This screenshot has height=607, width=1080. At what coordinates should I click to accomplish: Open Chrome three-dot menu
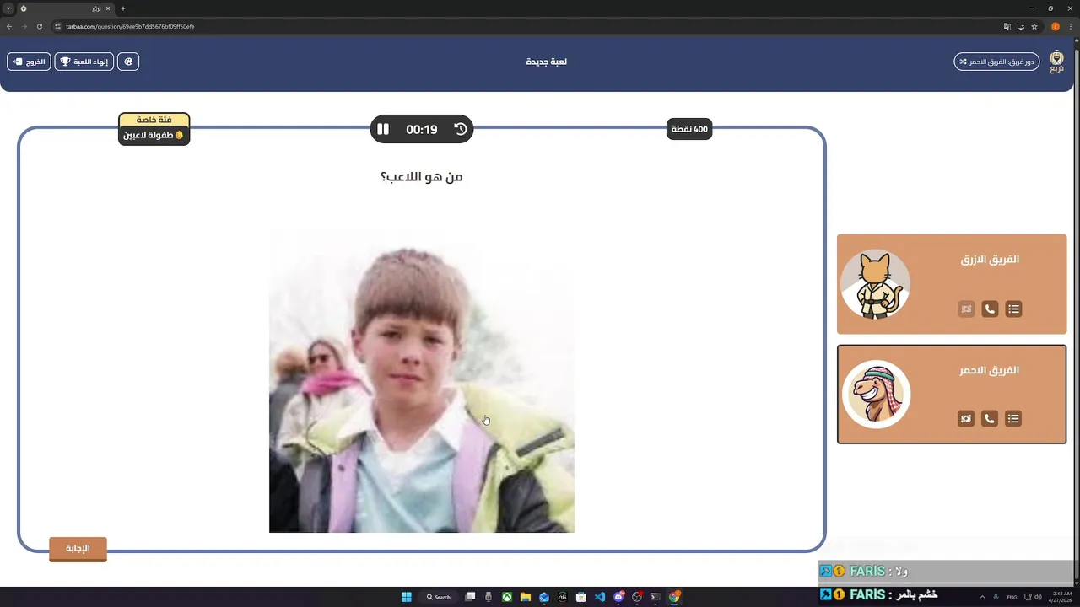click(1070, 26)
